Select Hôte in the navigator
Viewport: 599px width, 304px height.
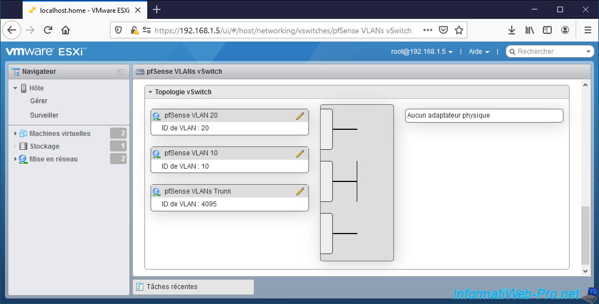pyautogui.click(x=37, y=88)
